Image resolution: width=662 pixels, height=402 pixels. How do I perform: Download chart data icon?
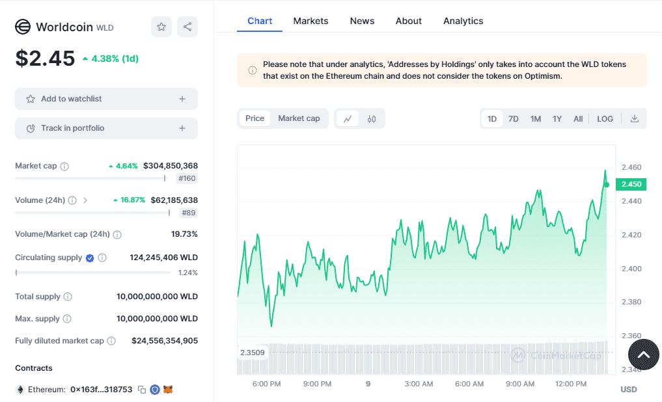pos(635,119)
